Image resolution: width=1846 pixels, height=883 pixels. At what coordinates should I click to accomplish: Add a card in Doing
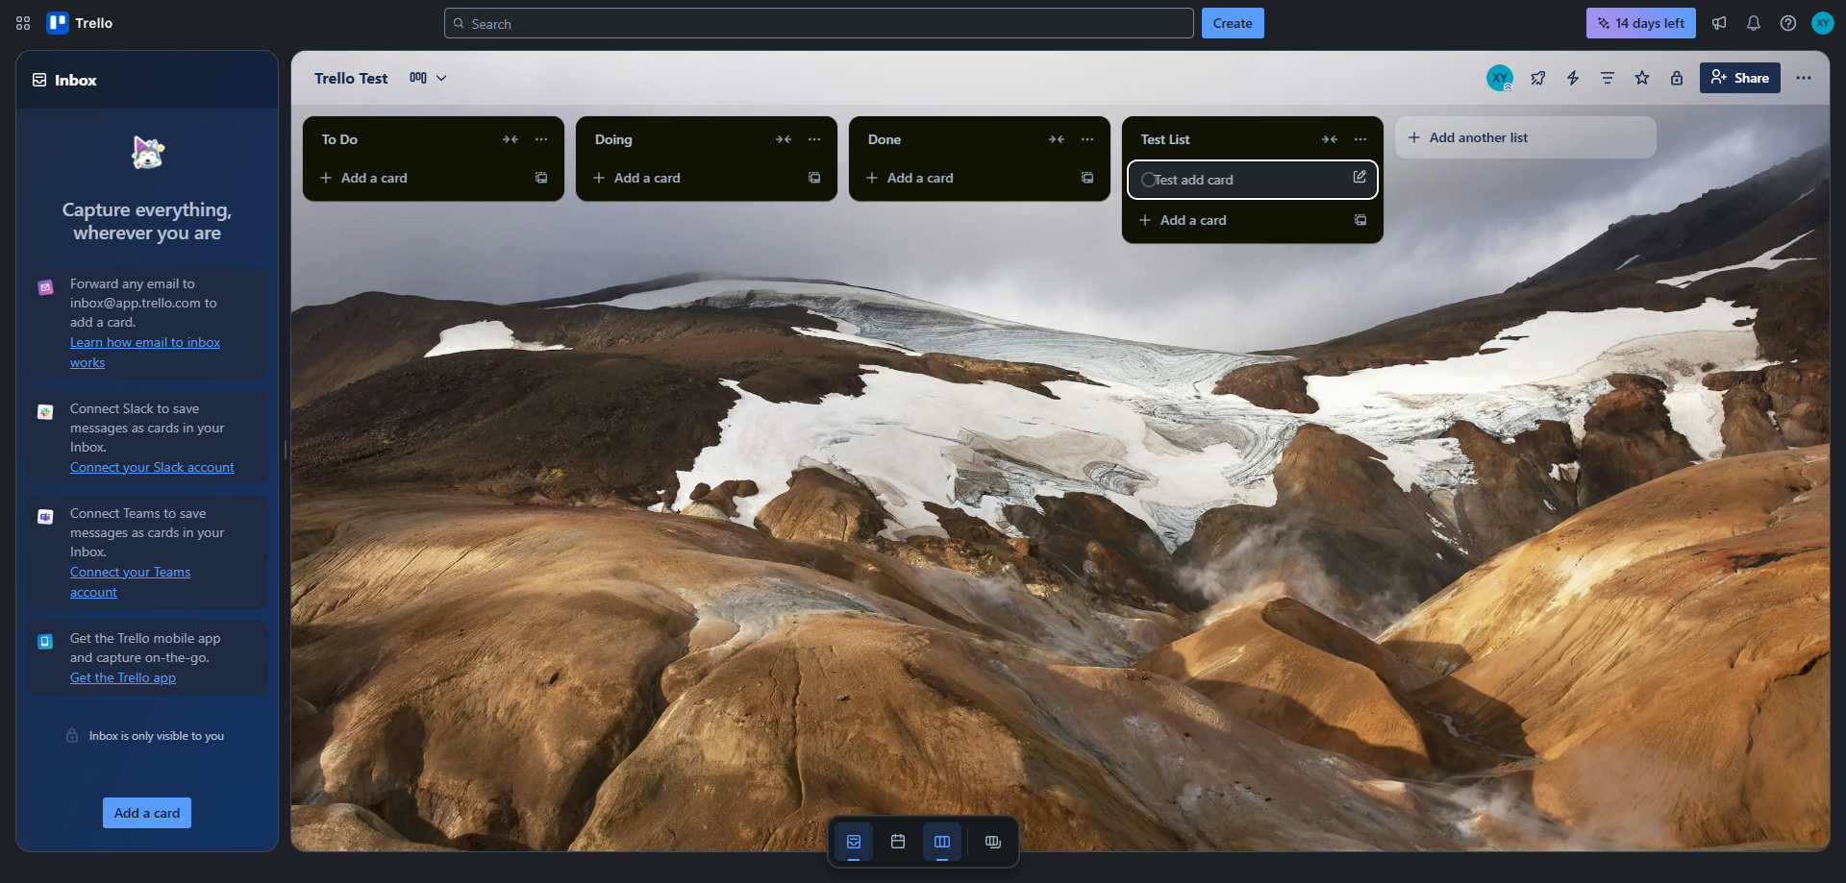tap(690, 178)
